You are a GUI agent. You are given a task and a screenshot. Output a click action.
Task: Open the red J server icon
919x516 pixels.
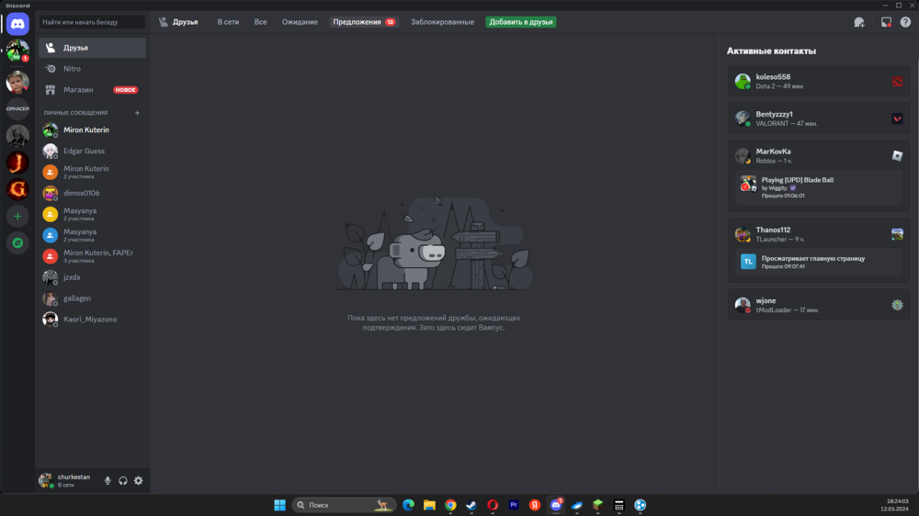click(x=17, y=163)
